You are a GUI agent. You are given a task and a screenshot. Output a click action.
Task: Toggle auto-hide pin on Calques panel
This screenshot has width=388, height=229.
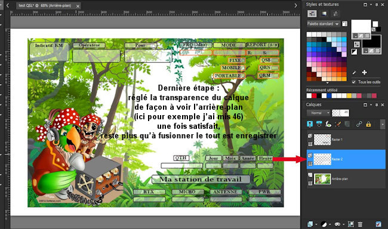tap(377, 105)
